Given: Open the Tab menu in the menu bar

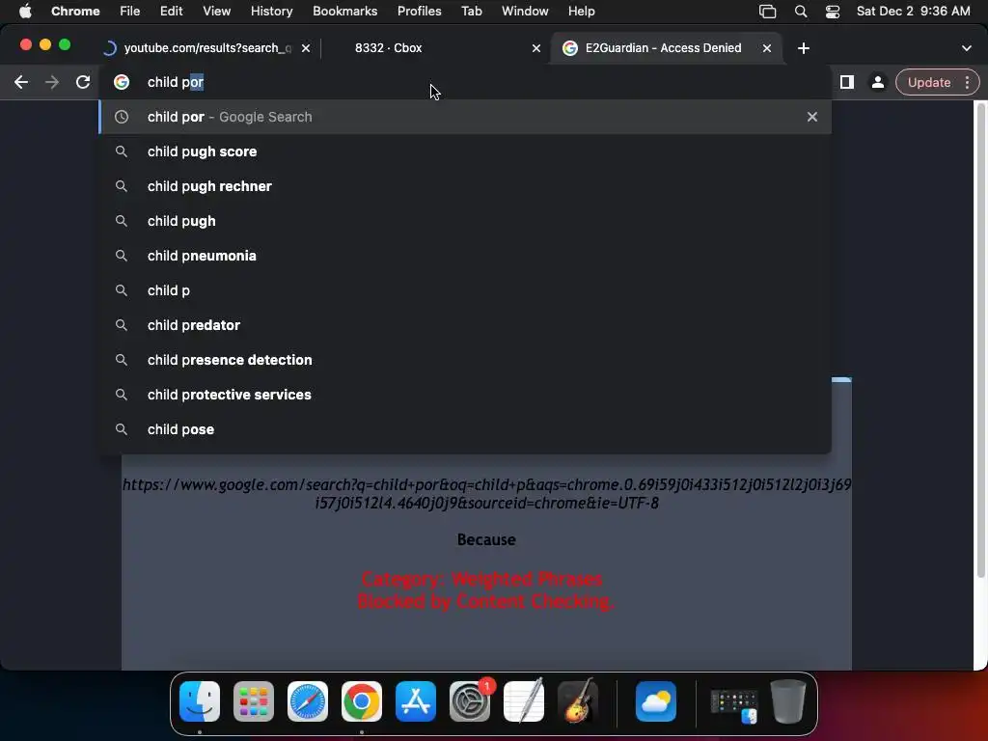Looking at the screenshot, I should point(471,12).
